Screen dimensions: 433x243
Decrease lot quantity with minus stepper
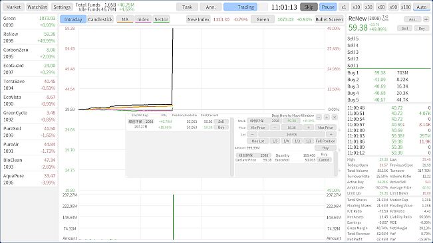tap(252, 134)
